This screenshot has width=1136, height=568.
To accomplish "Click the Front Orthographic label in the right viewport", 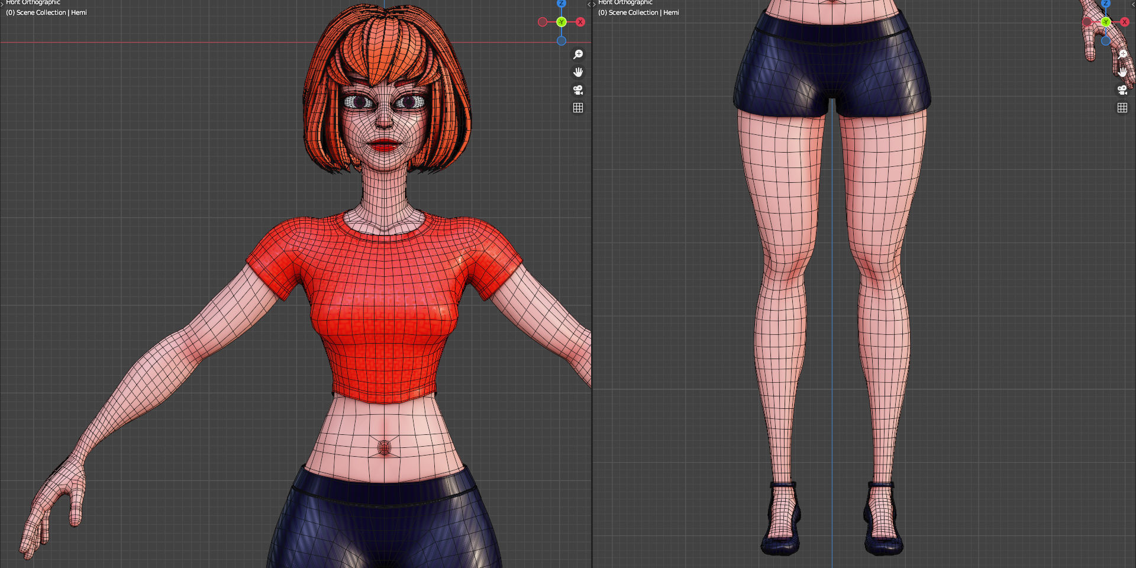I will [624, 2].
